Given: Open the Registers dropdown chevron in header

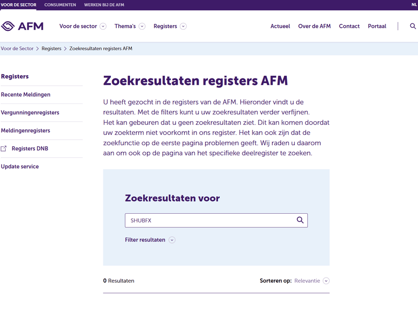Looking at the screenshot, I should point(183,26).
